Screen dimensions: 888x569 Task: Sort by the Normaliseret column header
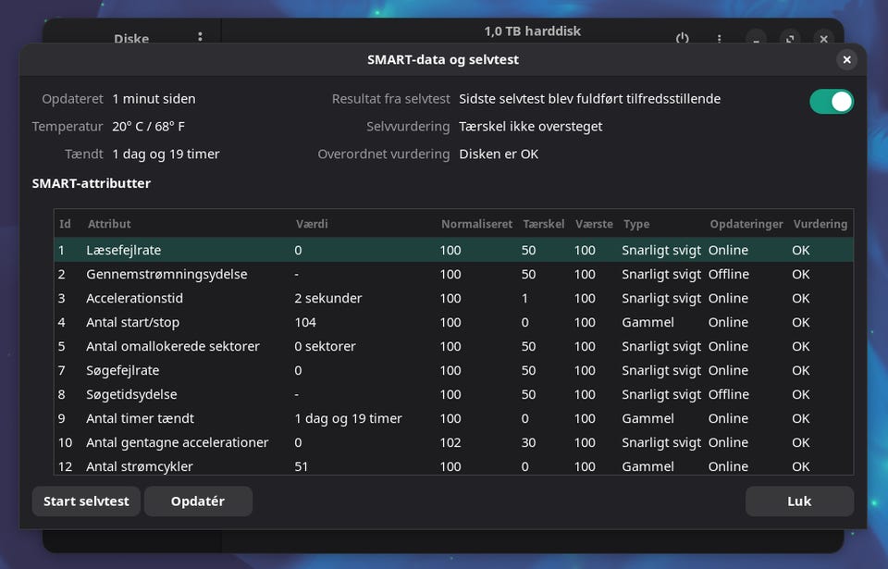point(476,224)
